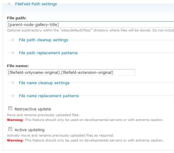
Task: Open the File path replacement patterns link
Action: click(48, 53)
